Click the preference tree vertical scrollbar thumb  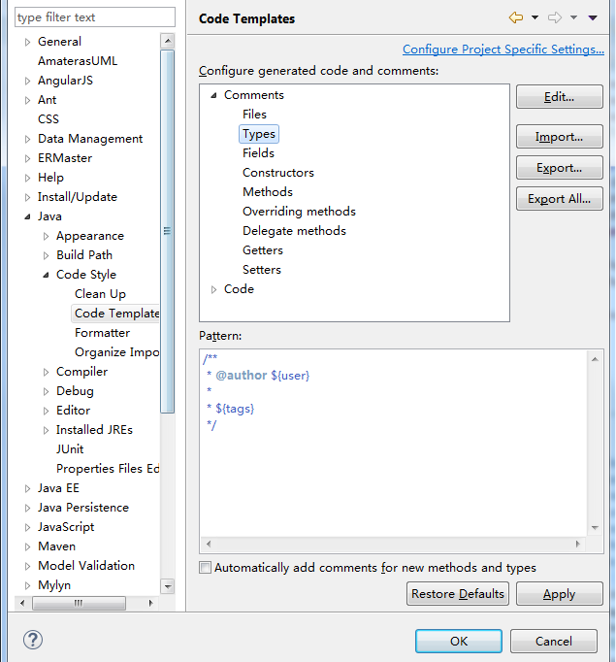tap(168, 231)
